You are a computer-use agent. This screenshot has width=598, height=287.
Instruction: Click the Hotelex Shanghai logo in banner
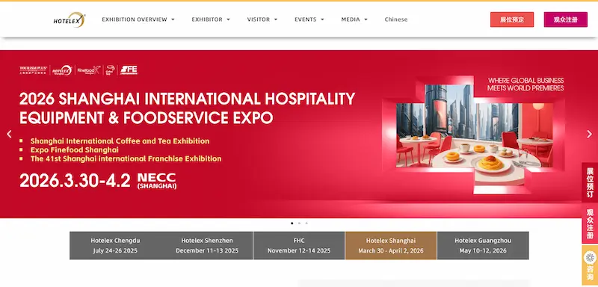(x=62, y=70)
